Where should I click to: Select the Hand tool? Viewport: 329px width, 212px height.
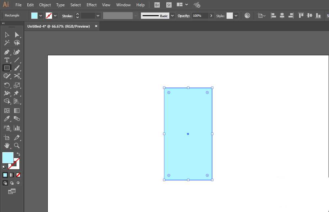click(7, 145)
